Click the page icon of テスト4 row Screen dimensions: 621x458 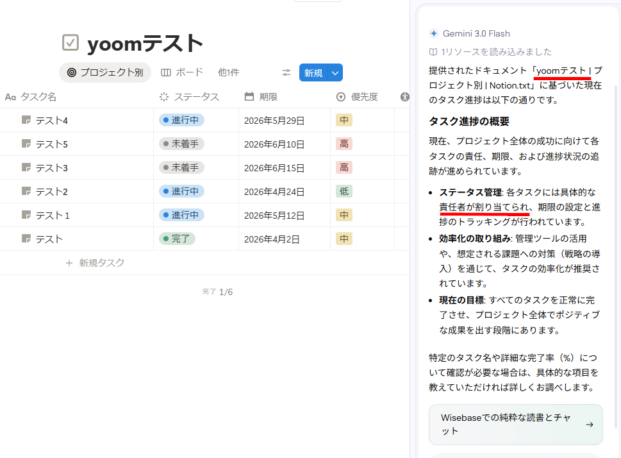(26, 120)
